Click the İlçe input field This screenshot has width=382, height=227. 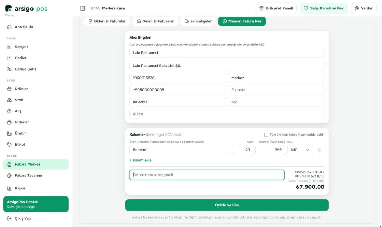[276, 102]
